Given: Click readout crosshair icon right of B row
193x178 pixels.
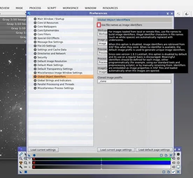Looking at the screenshot, I should (178, 163).
